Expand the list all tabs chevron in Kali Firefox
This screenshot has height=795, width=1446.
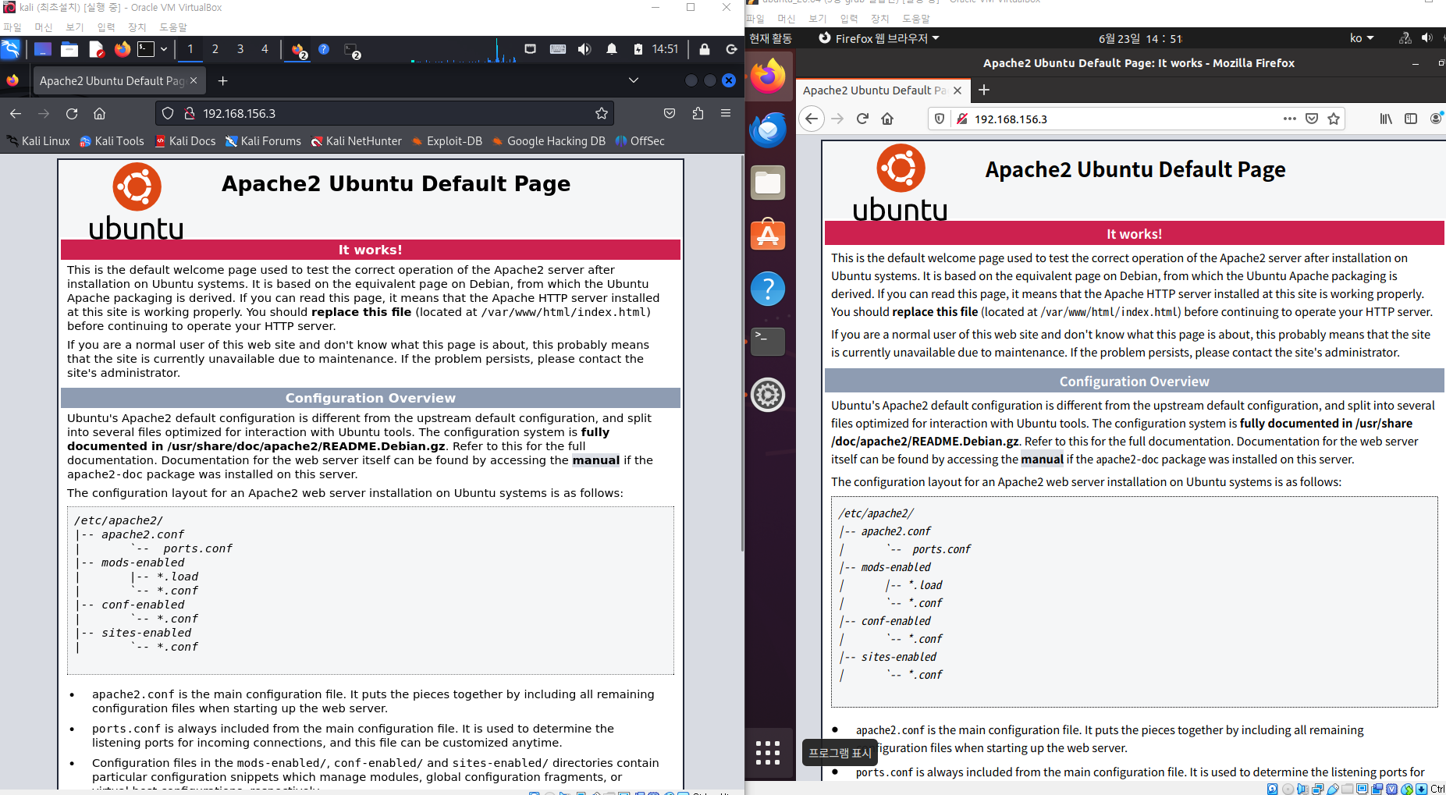[x=634, y=80]
